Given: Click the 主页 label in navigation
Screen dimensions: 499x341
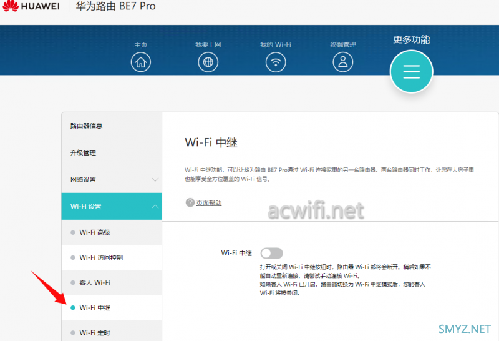Looking at the screenshot, I should coord(141,44).
